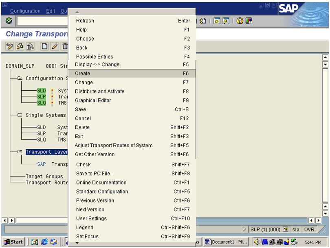
Task: Collapse the Configuration tree node
Action: point(19,78)
